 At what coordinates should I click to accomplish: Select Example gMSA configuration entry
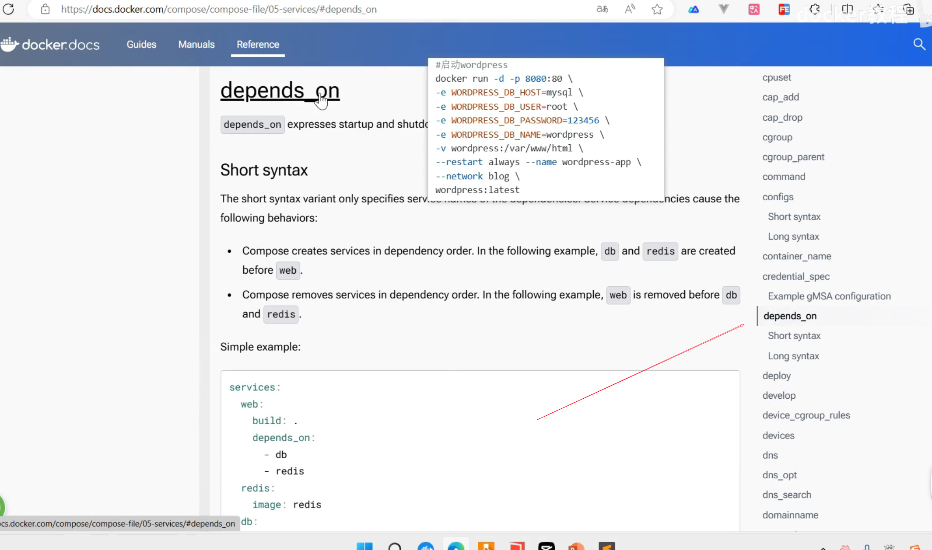(x=829, y=296)
